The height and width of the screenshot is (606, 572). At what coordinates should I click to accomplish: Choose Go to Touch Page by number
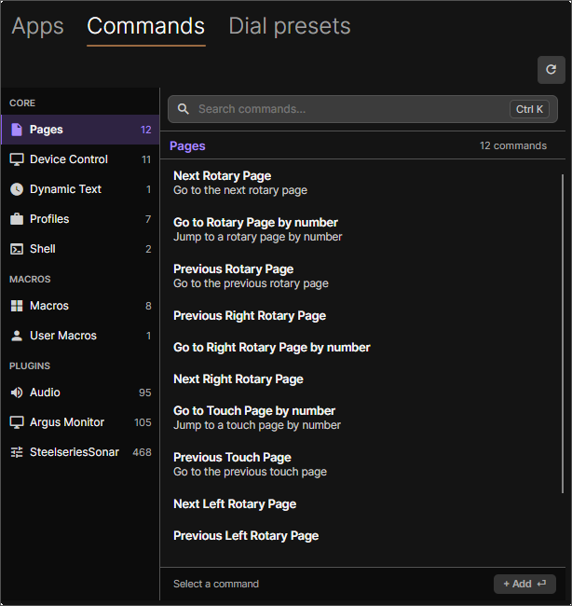pyautogui.click(x=361, y=418)
